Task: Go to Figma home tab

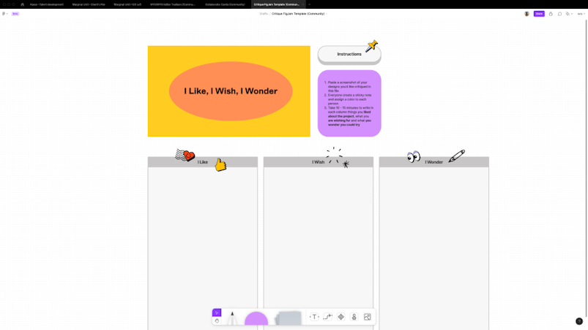Action: click(22, 4)
